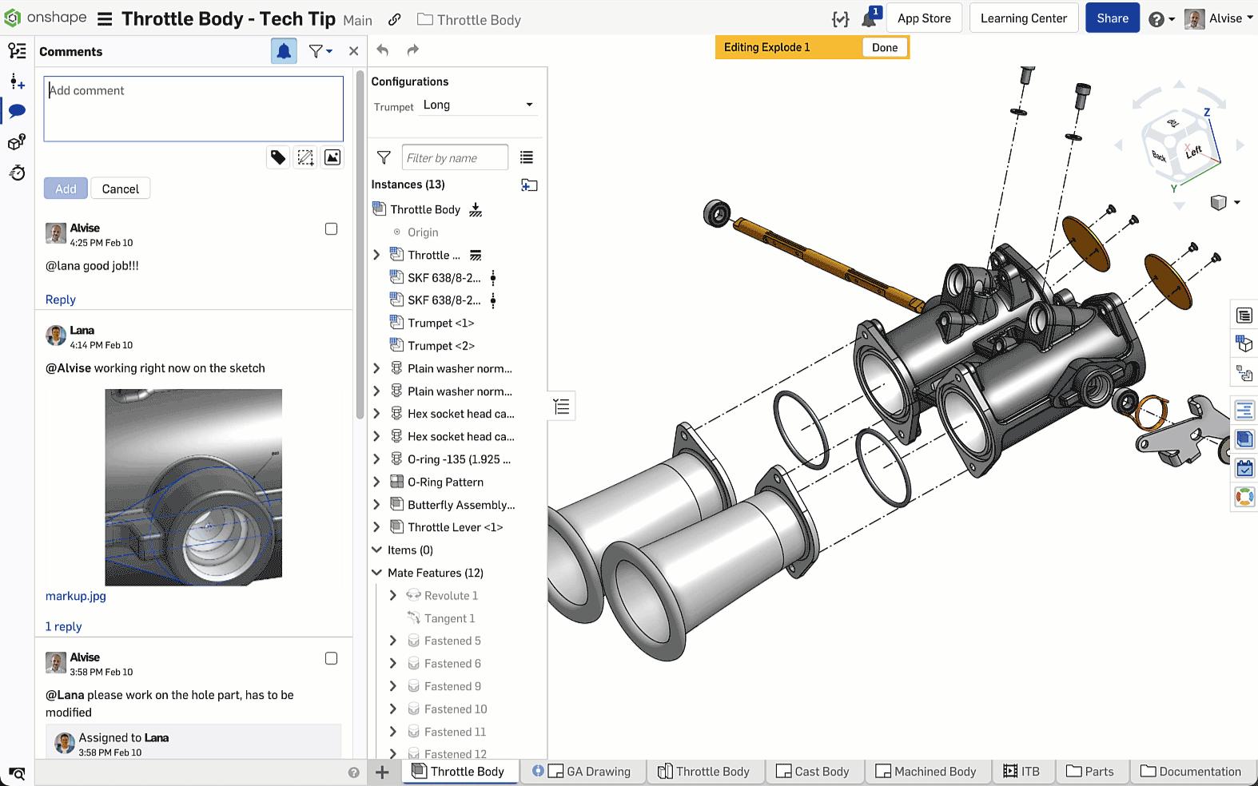Check the resolve box on Alvise's hole part comment
1258x786 pixels.
tap(331, 658)
